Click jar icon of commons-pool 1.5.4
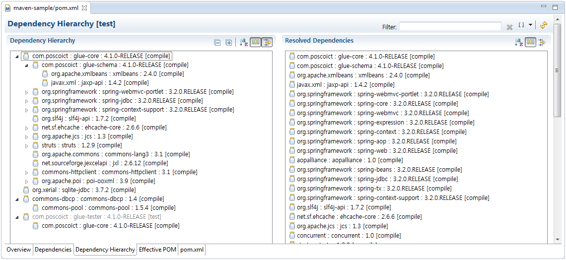 pos(35,208)
